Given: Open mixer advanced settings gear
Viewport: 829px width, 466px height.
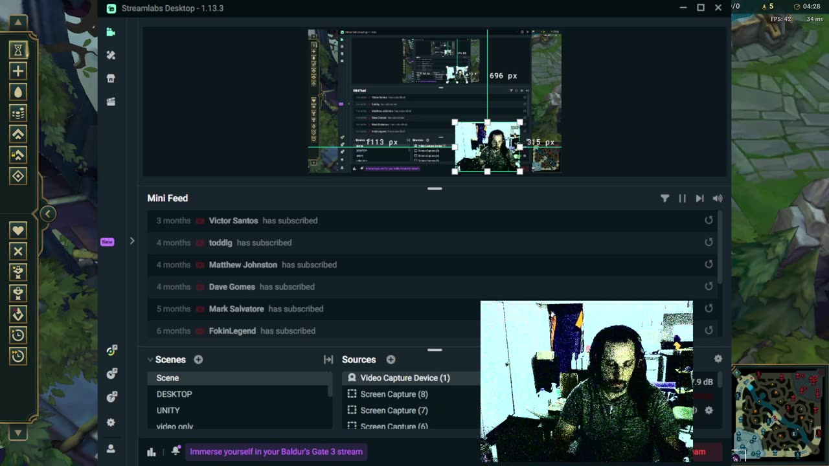Looking at the screenshot, I should coord(718,359).
